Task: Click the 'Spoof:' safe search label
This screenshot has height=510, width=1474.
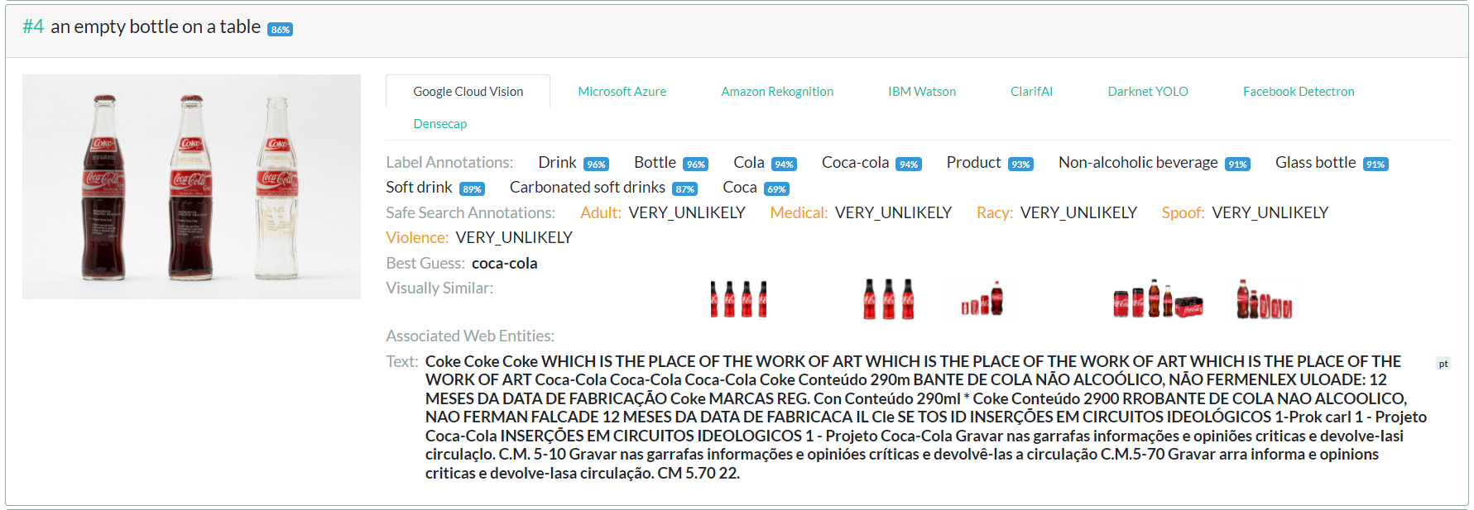Action: coord(1184,213)
